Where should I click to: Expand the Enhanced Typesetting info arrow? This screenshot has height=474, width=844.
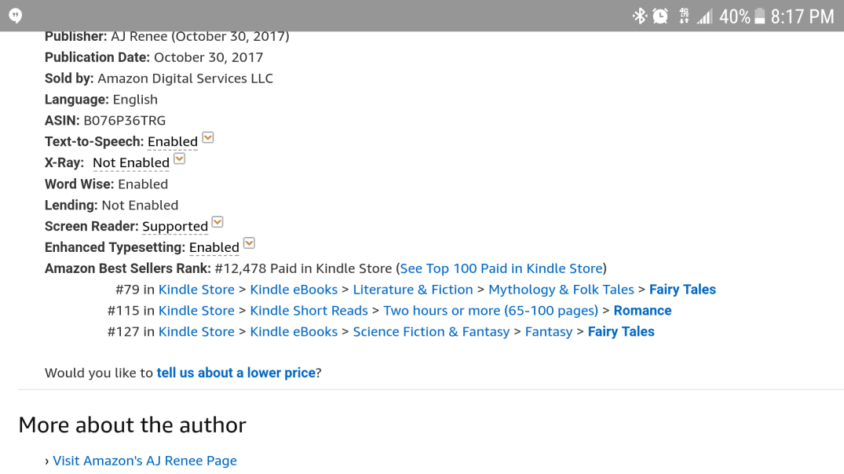tap(250, 244)
